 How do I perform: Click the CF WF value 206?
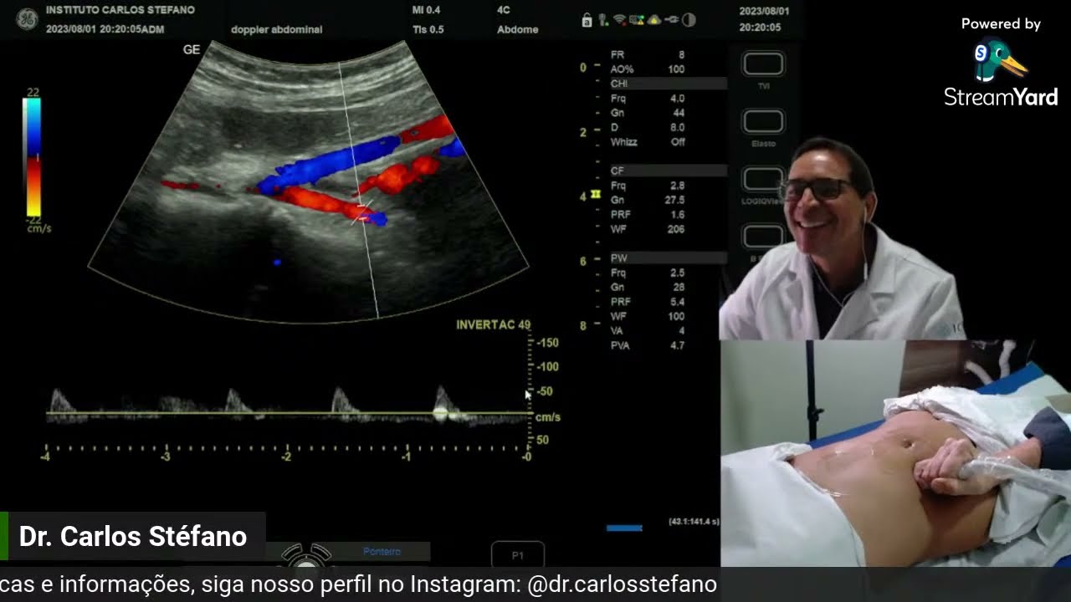coord(676,229)
